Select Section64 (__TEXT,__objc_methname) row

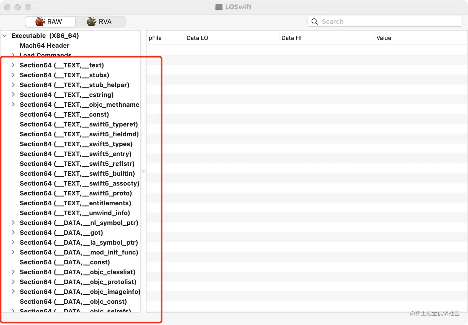71,105
